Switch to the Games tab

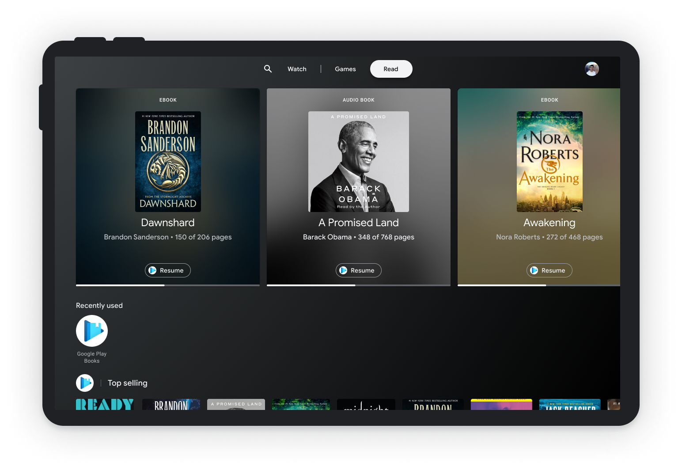(x=345, y=69)
